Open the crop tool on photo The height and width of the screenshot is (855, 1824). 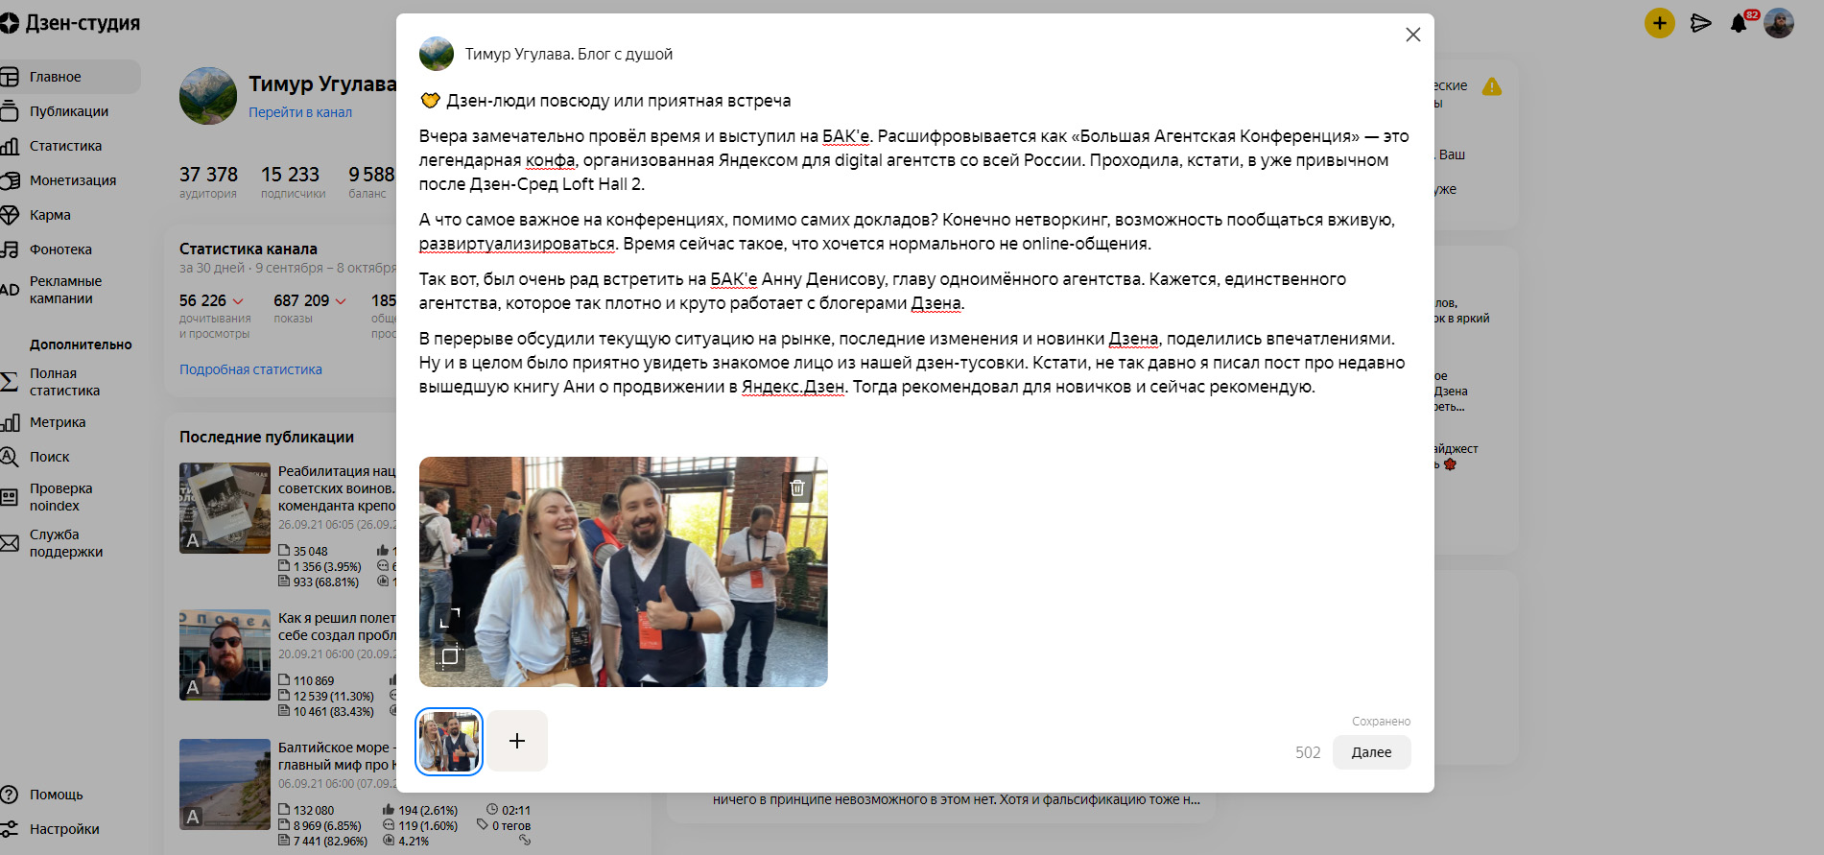pos(450,656)
